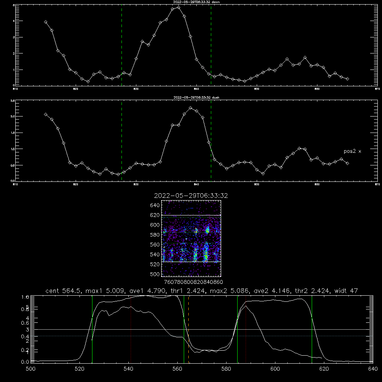Screen dimensions: 382x382
Task: Click the last diamond marker of the dusk curve
Action: pyautogui.click(x=347, y=163)
